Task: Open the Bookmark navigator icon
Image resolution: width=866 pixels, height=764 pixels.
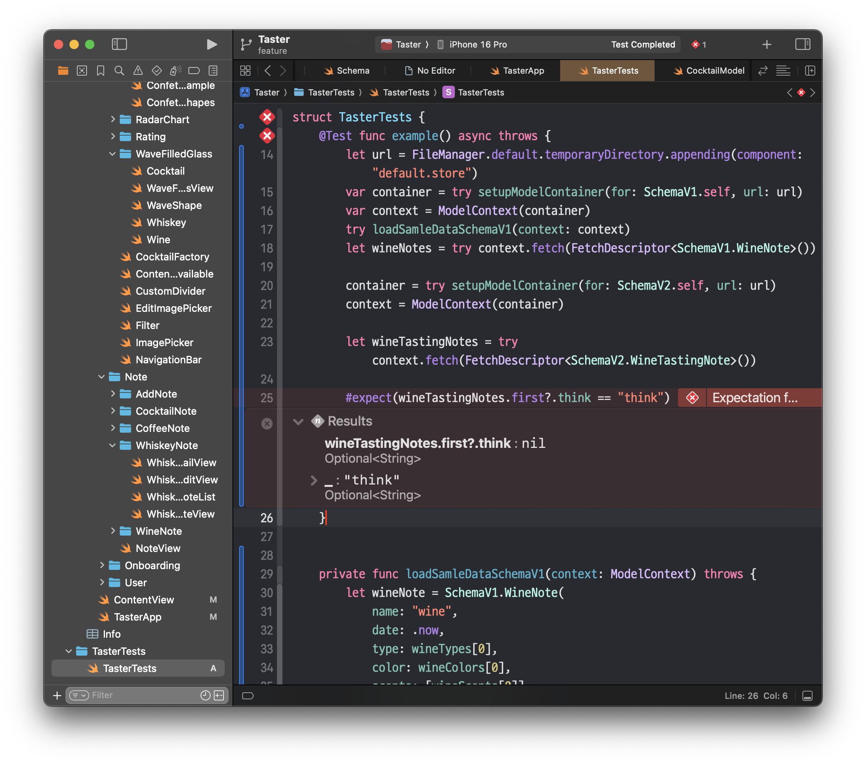Action: pyautogui.click(x=100, y=71)
